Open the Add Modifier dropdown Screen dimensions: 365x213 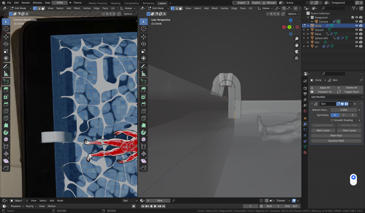click(336, 97)
